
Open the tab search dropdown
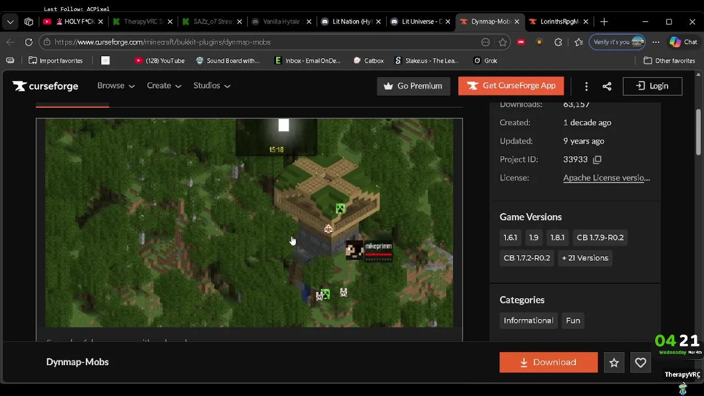point(10,21)
